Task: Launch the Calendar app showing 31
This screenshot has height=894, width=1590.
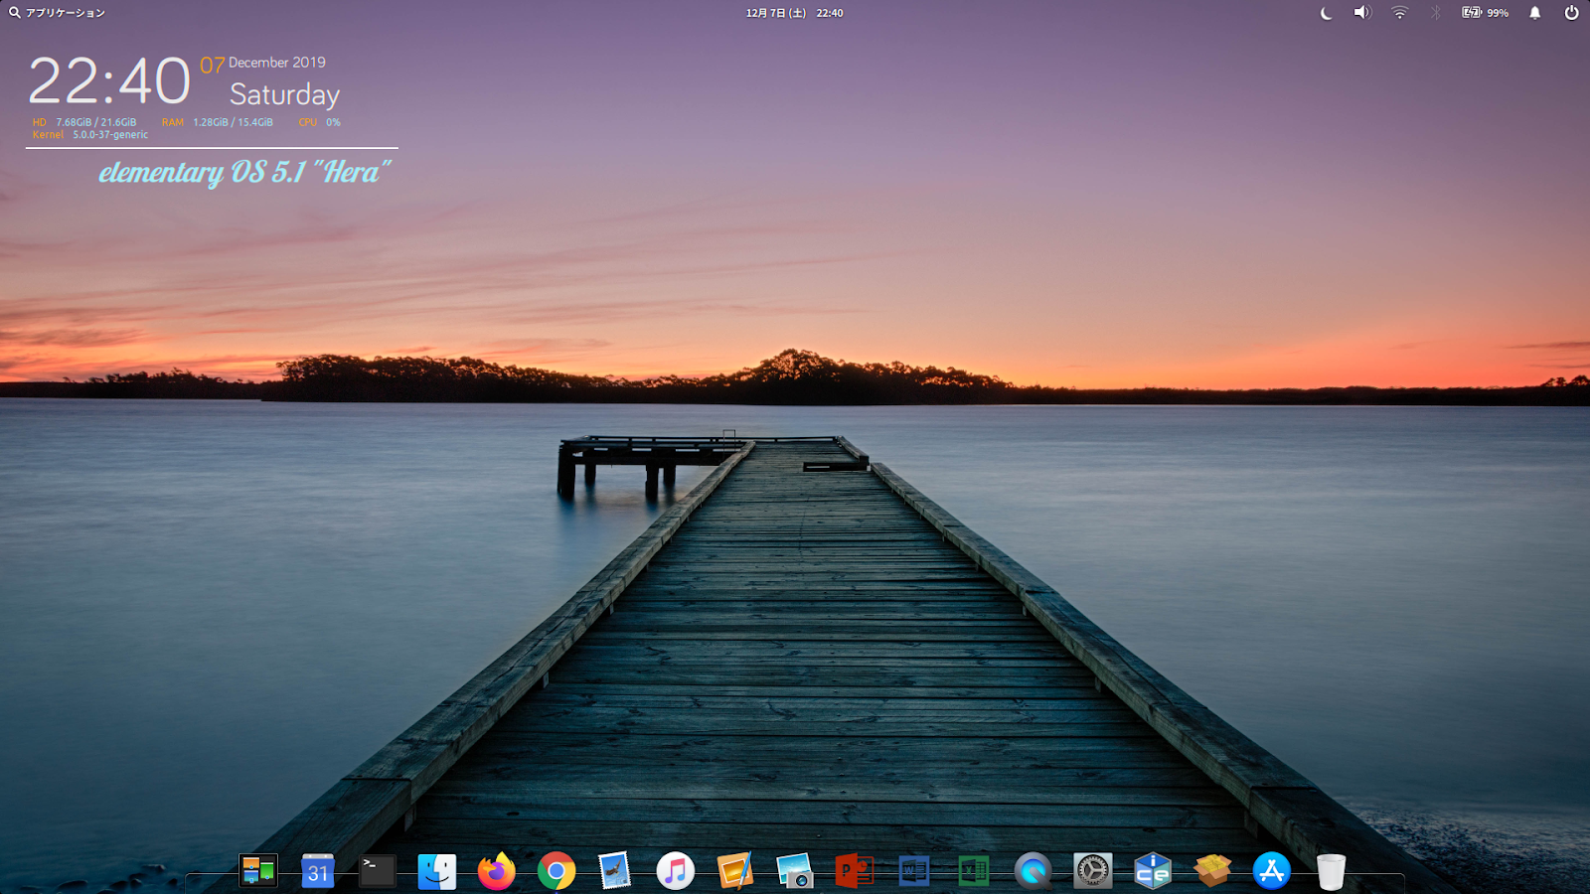Action: [318, 871]
